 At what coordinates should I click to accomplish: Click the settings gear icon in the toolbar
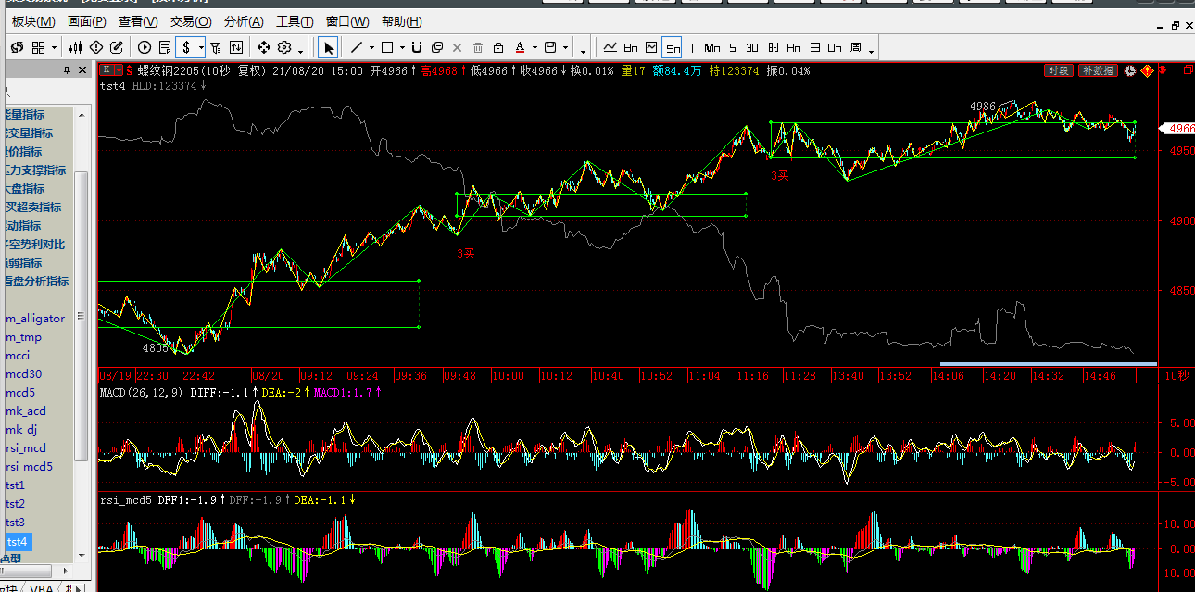284,47
